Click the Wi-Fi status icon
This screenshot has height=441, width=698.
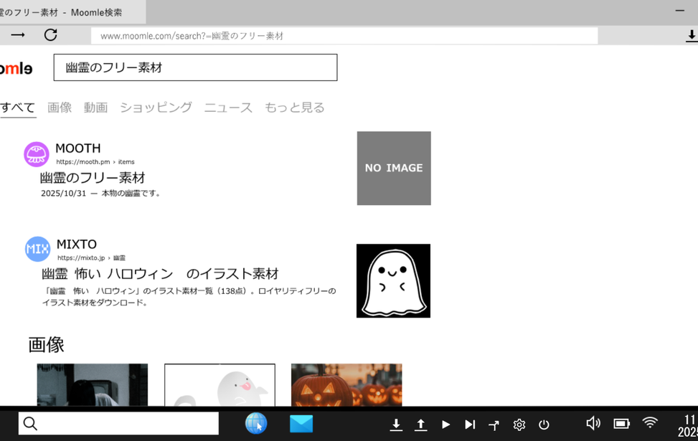pos(650,423)
